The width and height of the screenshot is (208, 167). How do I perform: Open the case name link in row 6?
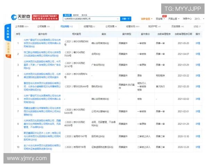point(42,99)
